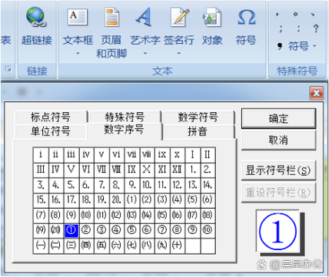Screen dimensions: 329x277
Task: Select the circled ⑩ symbol
Action: click(x=208, y=230)
